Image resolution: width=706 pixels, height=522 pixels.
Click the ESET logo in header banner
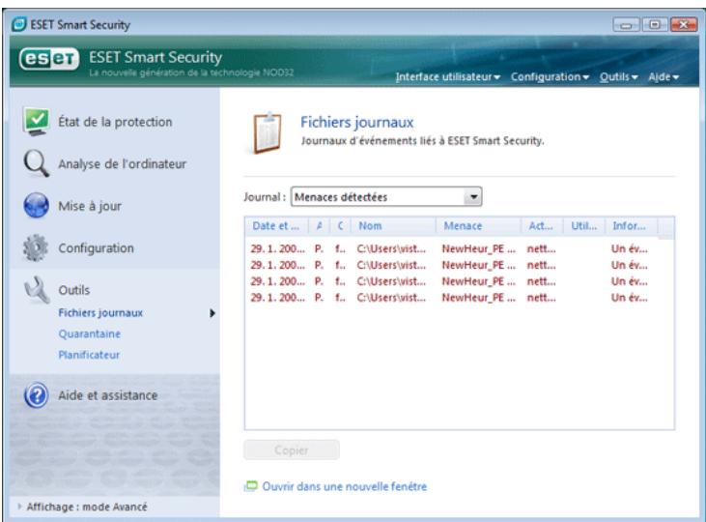click(x=49, y=59)
